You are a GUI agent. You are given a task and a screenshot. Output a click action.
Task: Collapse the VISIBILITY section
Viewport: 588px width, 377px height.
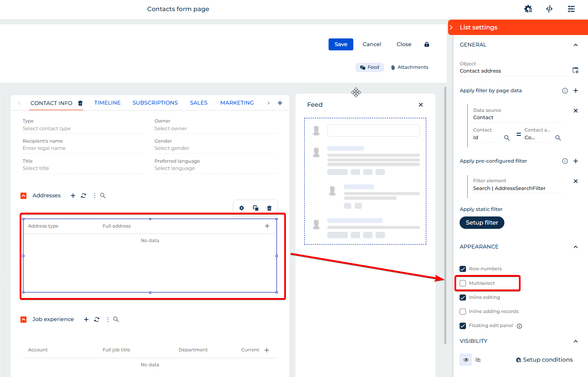point(576,341)
